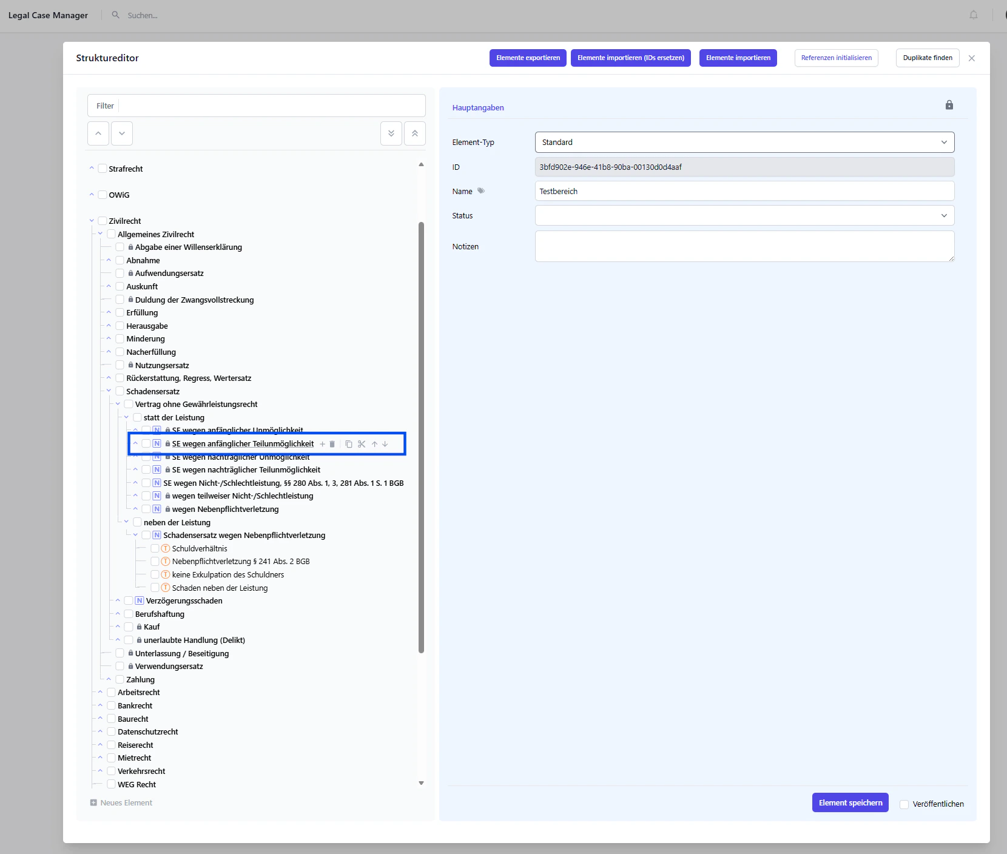Screen dimensions: 1007x854
Task: Expand the Abnahme node
Action: [x=109, y=260]
